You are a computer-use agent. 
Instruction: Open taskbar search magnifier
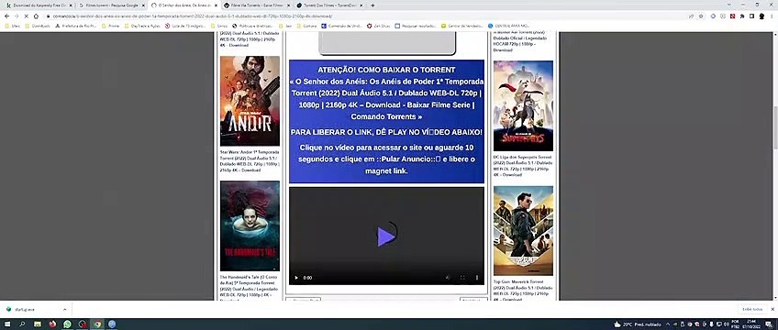[x=22, y=324]
